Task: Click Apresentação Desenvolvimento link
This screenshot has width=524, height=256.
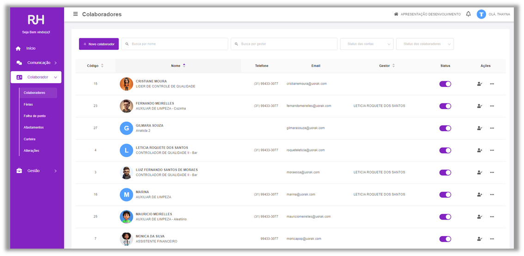Action: point(431,14)
